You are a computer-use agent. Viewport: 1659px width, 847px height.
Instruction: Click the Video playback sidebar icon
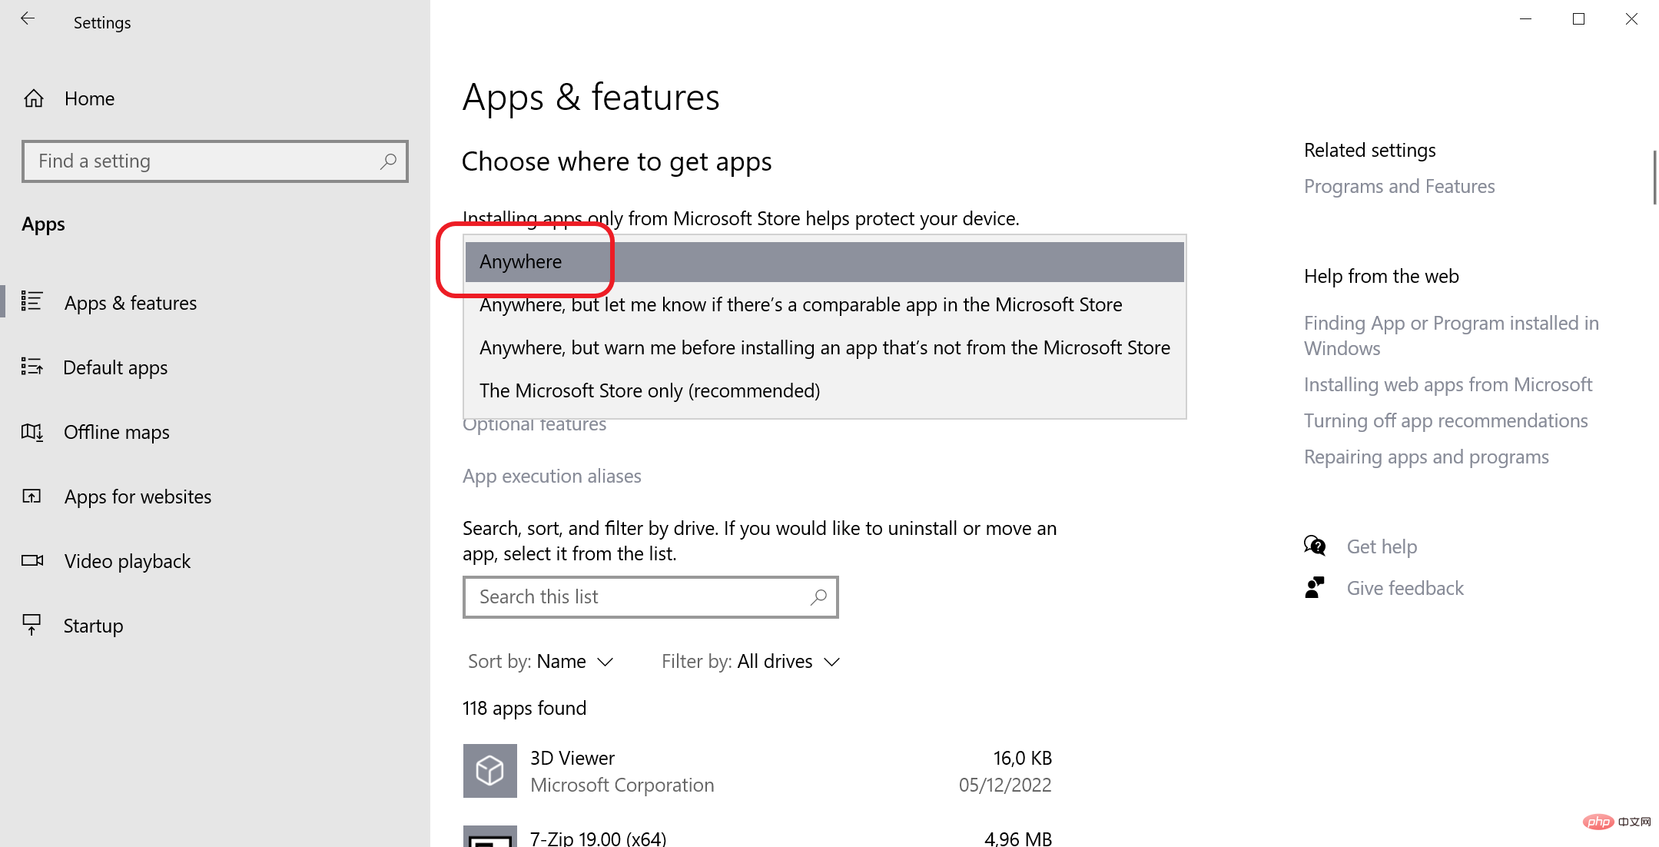(32, 561)
